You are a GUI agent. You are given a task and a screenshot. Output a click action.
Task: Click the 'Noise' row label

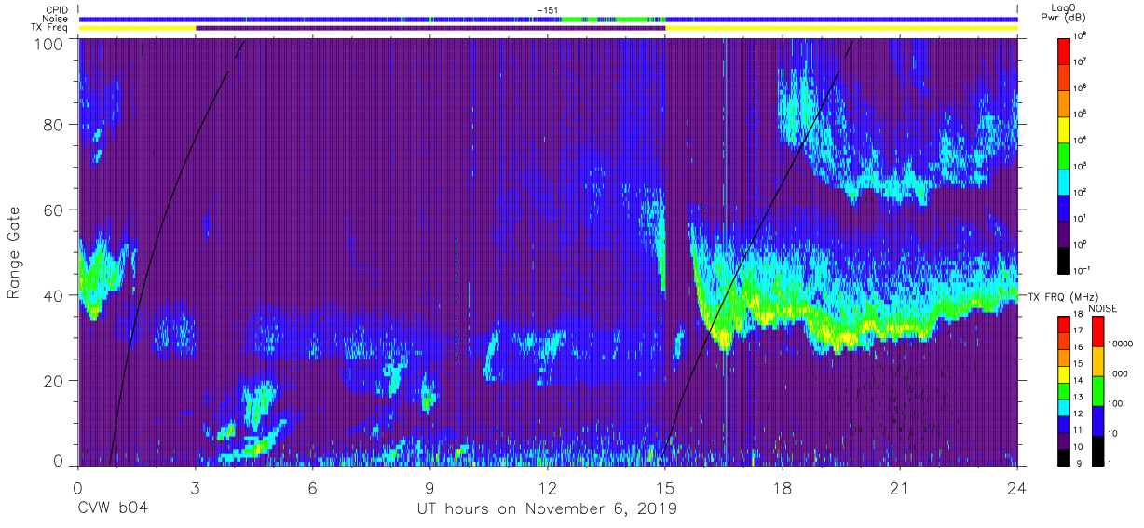[55, 19]
